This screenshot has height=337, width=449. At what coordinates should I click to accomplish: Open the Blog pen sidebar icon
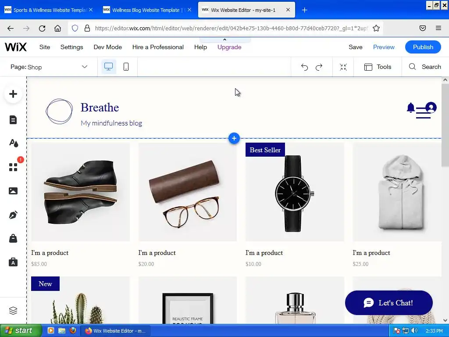(13, 215)
